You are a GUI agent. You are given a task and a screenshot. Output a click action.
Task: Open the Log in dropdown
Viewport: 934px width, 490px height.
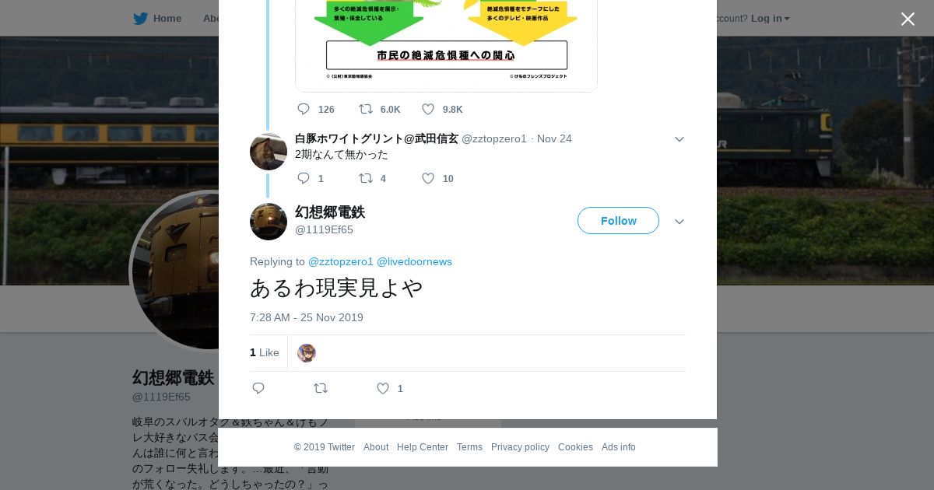click(x=771, y=18)
